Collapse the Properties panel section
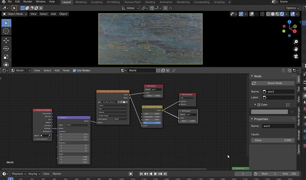The width and height of the screenshot is (306, 180). coord(252,119)
